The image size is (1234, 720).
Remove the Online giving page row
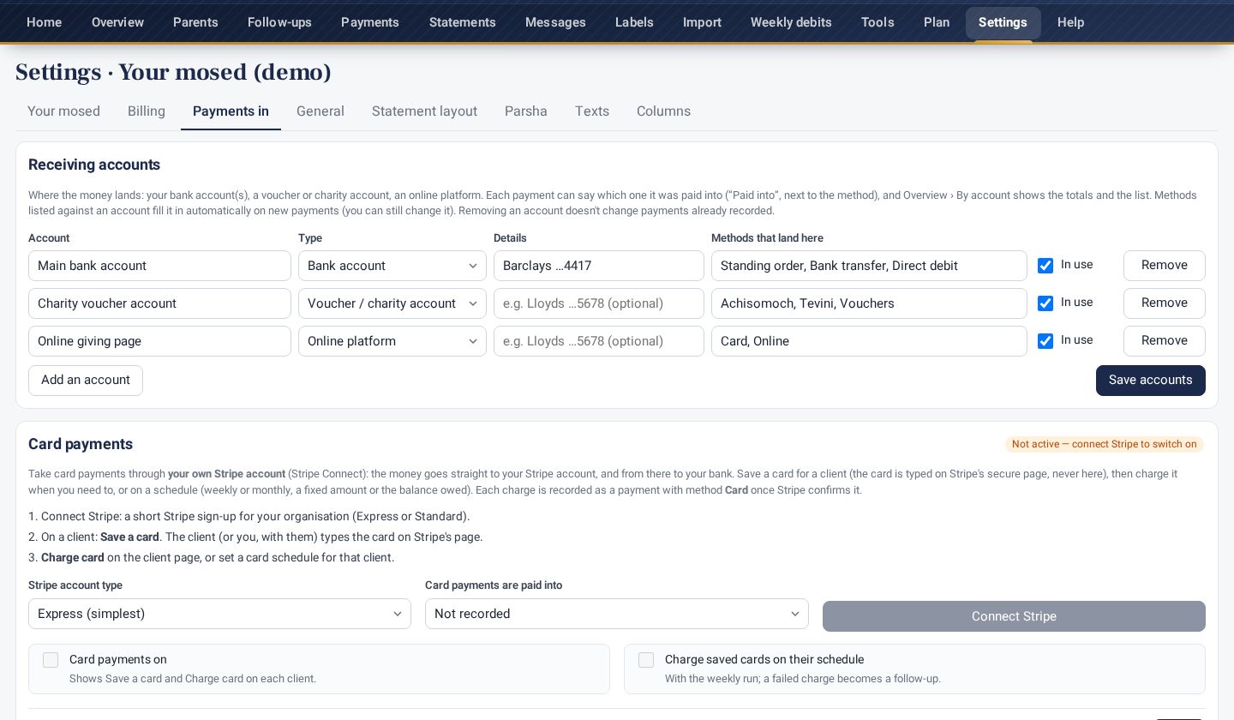1165,341
